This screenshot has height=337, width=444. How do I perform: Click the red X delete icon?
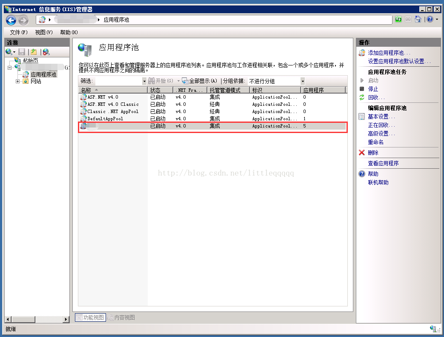(x=361, y=153)
